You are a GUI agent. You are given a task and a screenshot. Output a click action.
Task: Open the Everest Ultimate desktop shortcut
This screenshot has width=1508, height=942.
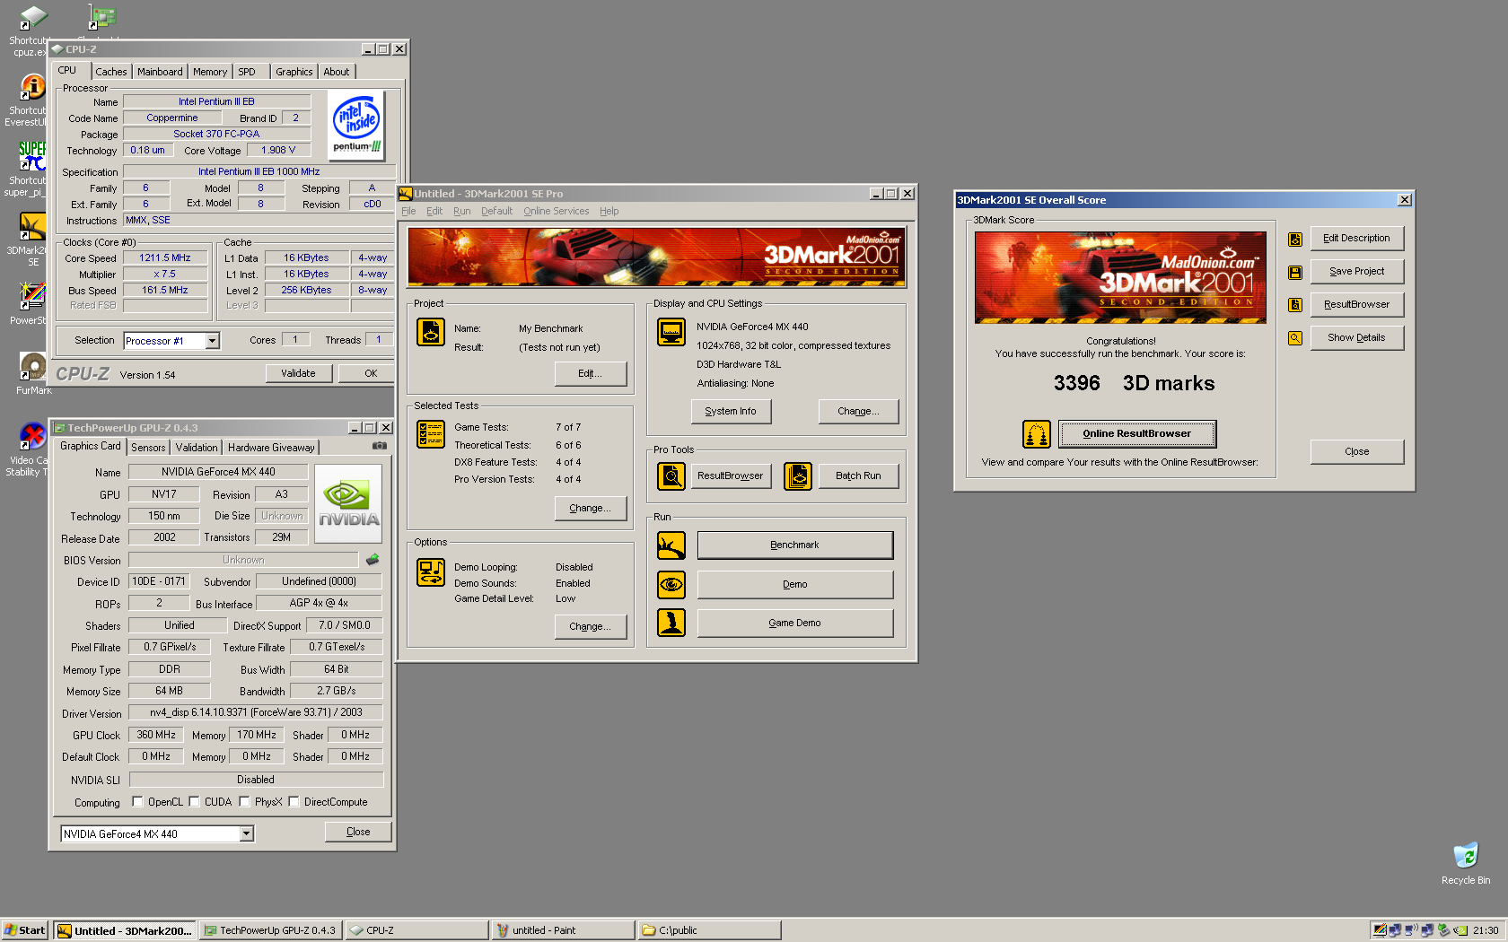[x=29, y=100]
